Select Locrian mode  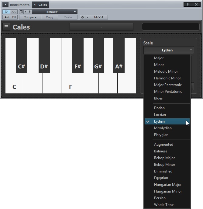pyautogui.click(x=167, y=115)
